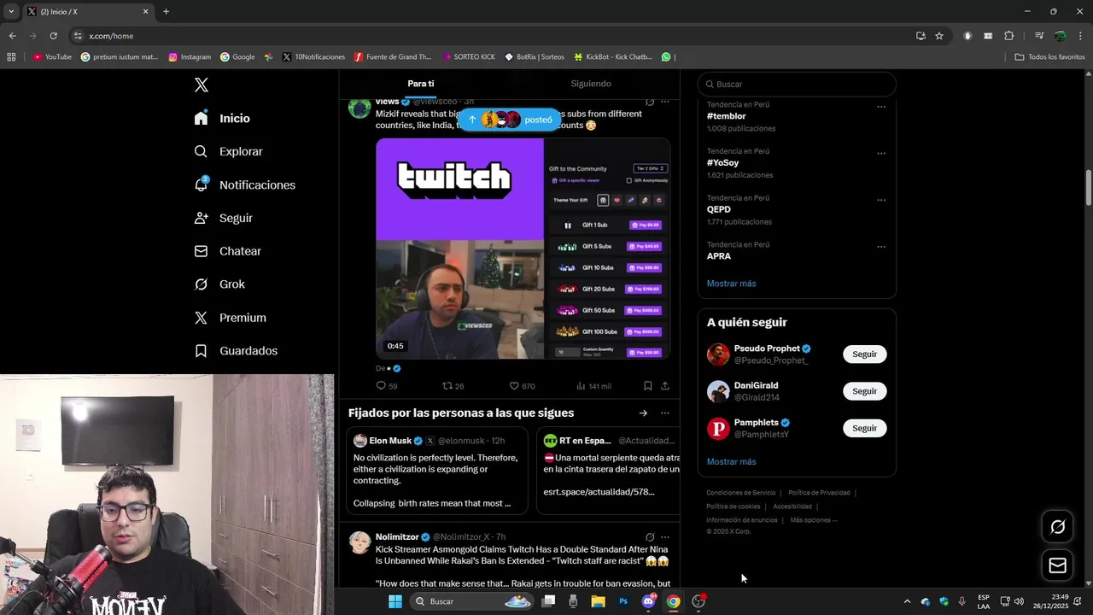Open Política de Privacidad link
1093x615 pixels.
[819, 493]
